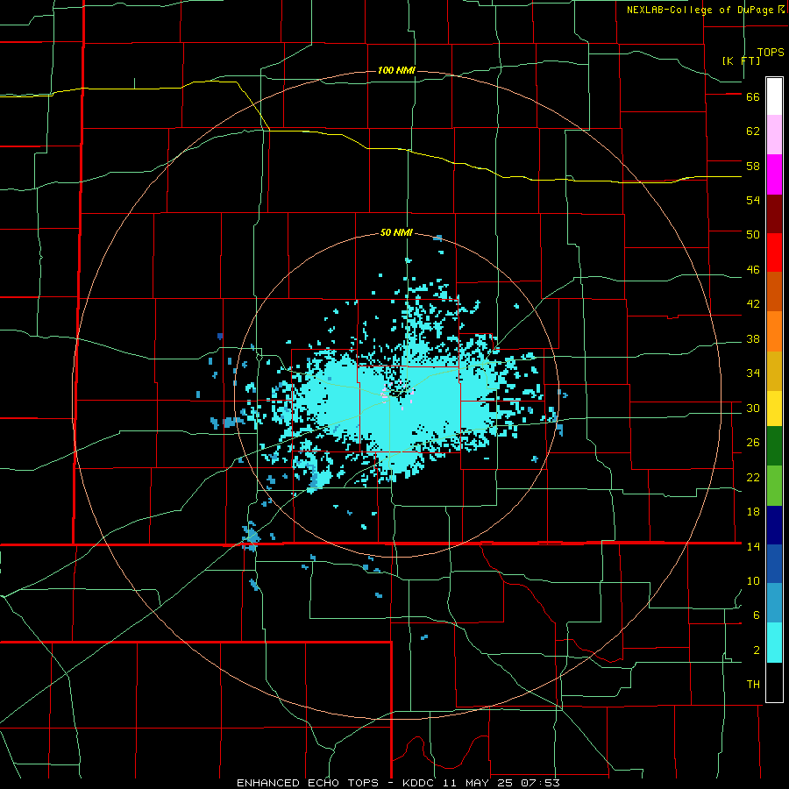
Task: Choose the burnt orange legend band
Action: tap(774, 292)
